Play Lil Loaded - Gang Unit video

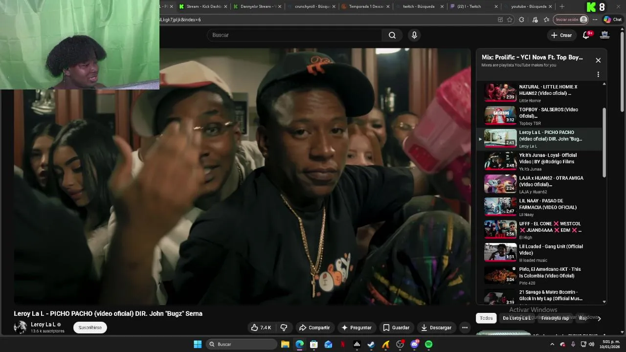tap(540, 252)
